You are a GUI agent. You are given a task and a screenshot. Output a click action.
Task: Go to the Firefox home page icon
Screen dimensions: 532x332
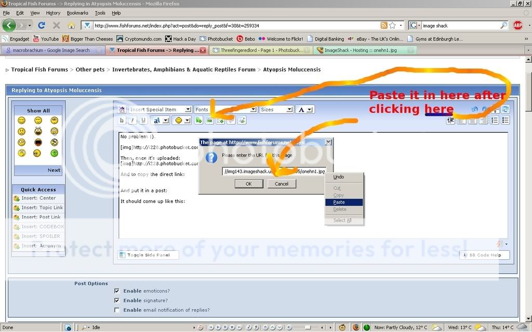pos(71,25)
